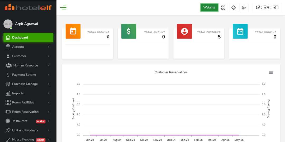The width and height of the screenshot is (285, 142).
Task: Open the Account menu item
Action: pyautogui.click(x=28, y=47)
